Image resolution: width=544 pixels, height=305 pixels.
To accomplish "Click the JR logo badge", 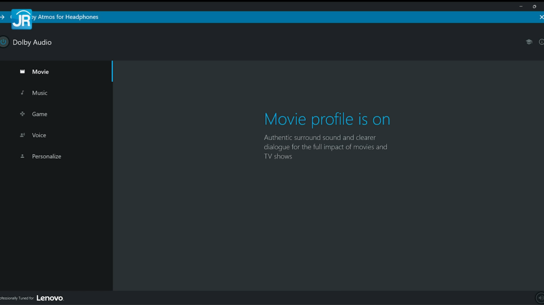I will point(22,20).
